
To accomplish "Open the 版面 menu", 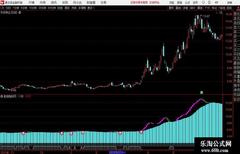I will point(180,3).
